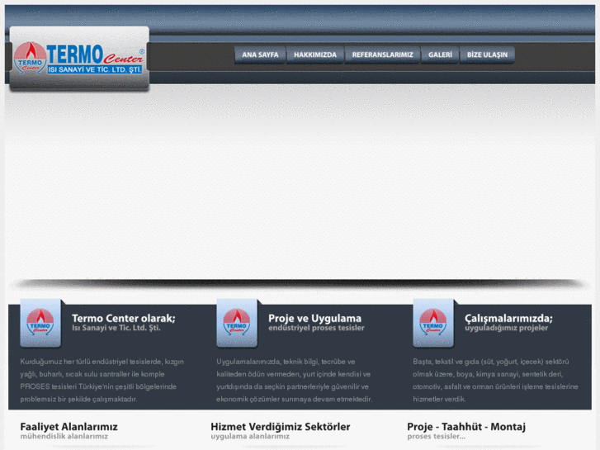The height and width of the screenshot is (450, 600).
Task: Click the paragraph starting Uygulamalarımızda, teknik bilgi
Action: pos(295,381)
